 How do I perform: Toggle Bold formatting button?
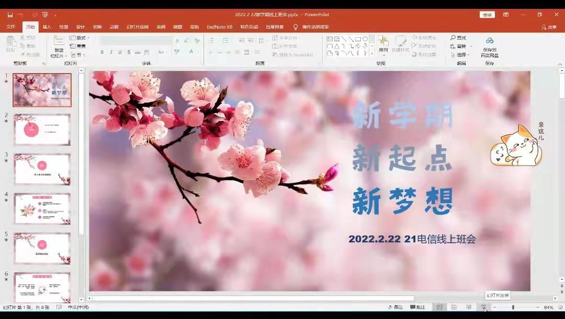(x=102, y=52)
